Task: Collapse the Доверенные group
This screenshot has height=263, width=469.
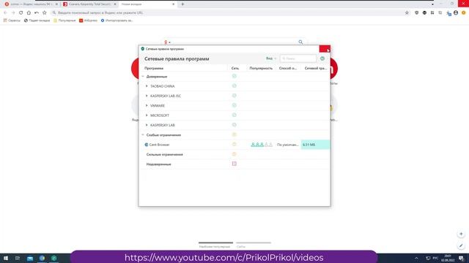Action: click(x=143, y=77)
